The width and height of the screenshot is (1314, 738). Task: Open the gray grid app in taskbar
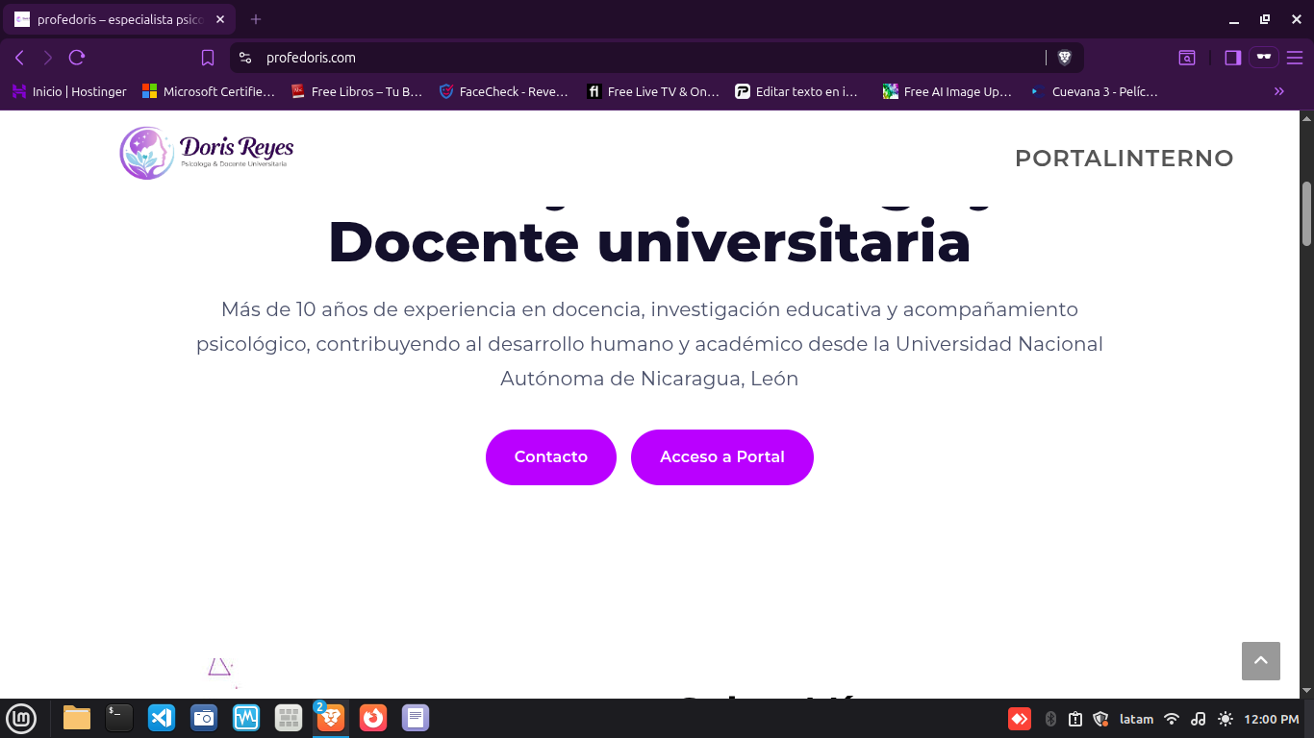coord(289,718)
